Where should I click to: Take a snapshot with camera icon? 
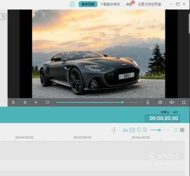[x=160, y=102]
